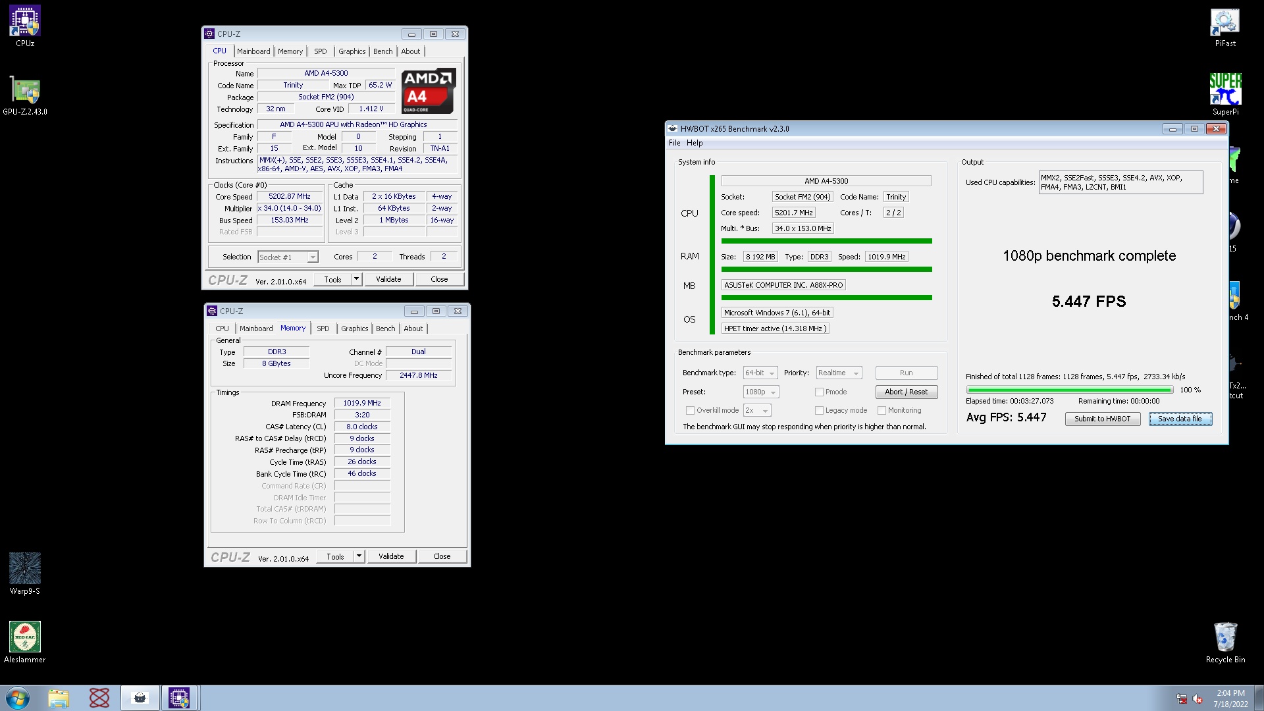This screenshot has width=1264, height=711.
Task: Expand Tools arrow in Memory CPU-Z window
Action: pyautogui.click(x=359, y=556)
